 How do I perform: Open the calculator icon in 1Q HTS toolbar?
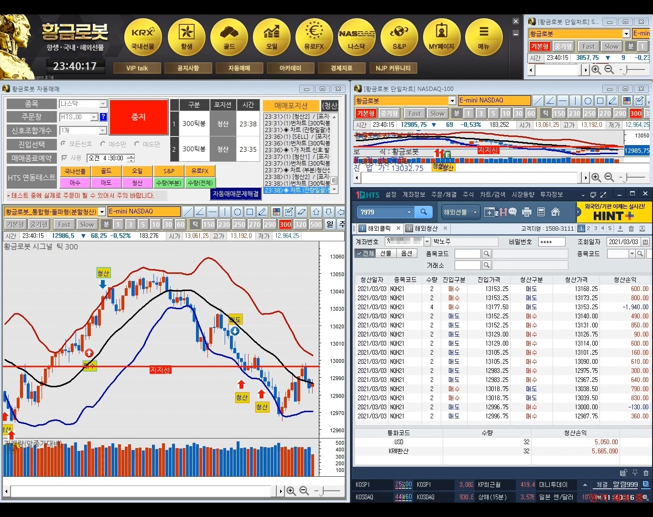point(541,212)
